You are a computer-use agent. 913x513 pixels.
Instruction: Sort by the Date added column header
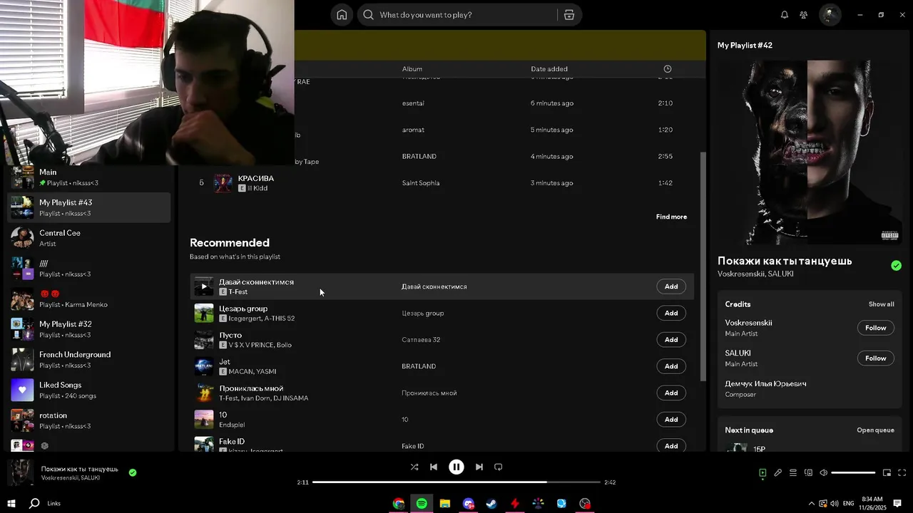549,69
